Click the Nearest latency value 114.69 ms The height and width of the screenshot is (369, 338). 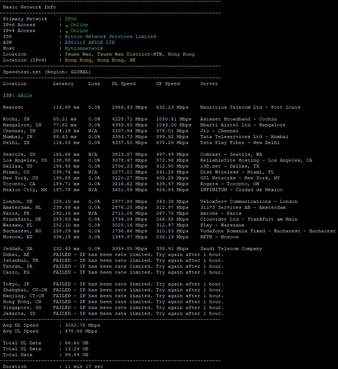66,107
